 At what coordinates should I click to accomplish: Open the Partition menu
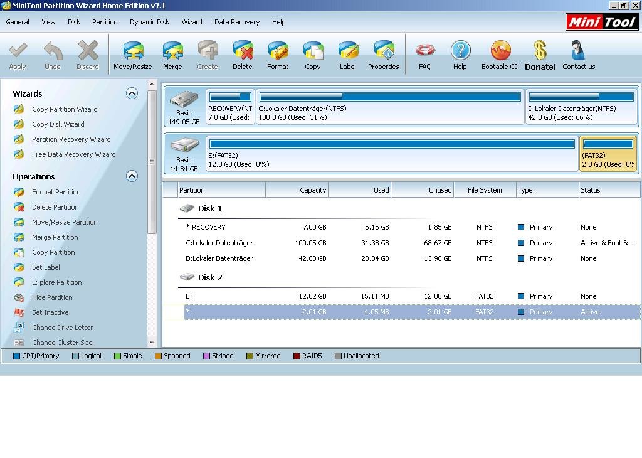[x=105, y=22]
